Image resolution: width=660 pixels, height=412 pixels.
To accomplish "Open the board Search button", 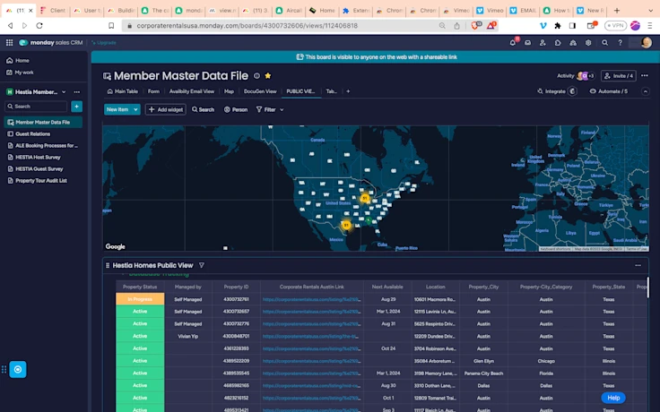I will click(204, 110).
